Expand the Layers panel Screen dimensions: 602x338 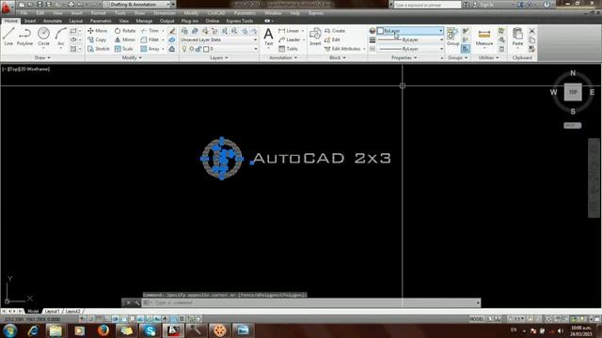[219, 58]
